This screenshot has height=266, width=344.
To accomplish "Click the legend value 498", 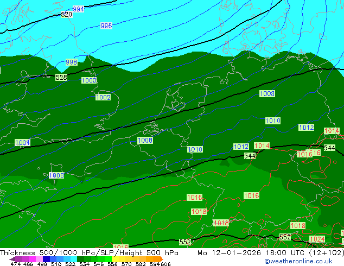I will click(x=42, y=264).
